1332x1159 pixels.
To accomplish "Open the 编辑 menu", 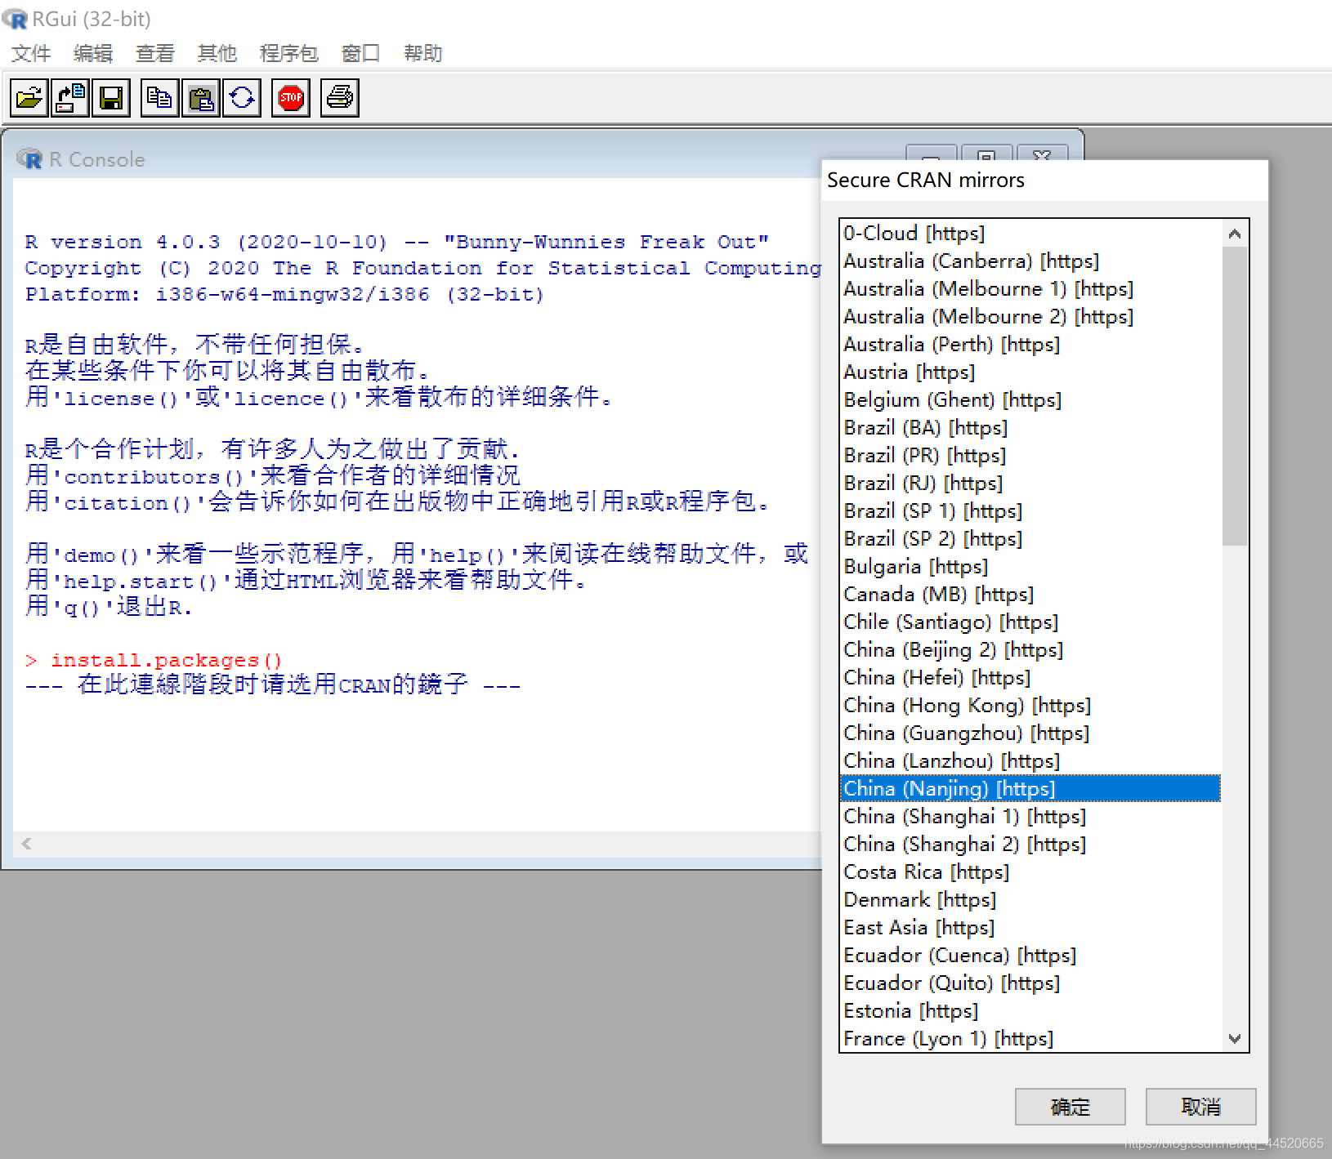I will pyautogui.click(x=93, y=53).
